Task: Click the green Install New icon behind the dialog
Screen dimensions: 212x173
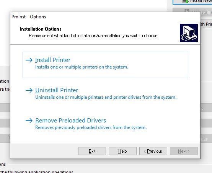Action: coord(186,2)
